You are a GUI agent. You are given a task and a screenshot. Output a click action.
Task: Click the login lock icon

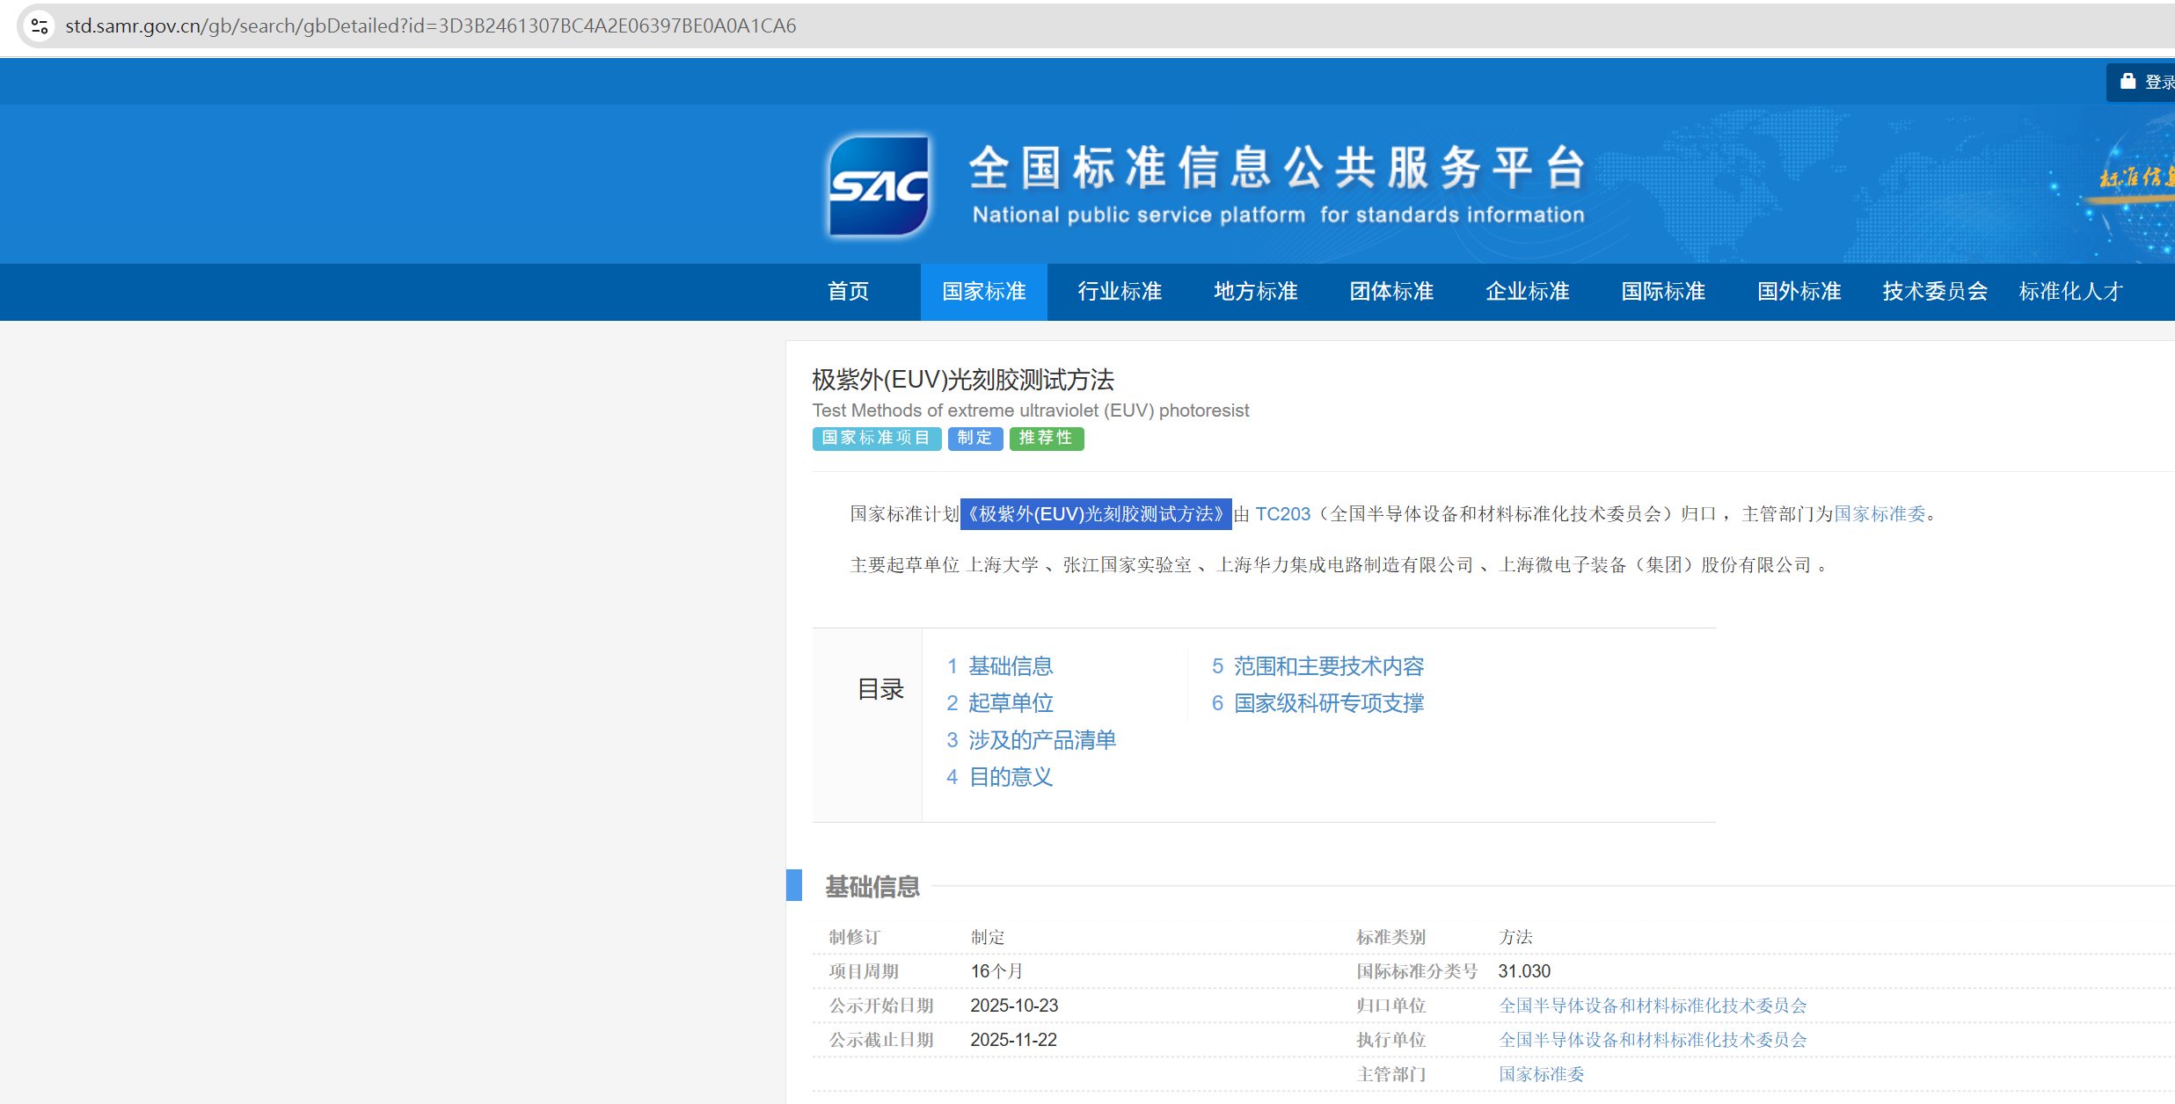click(x=2128, y=82)
